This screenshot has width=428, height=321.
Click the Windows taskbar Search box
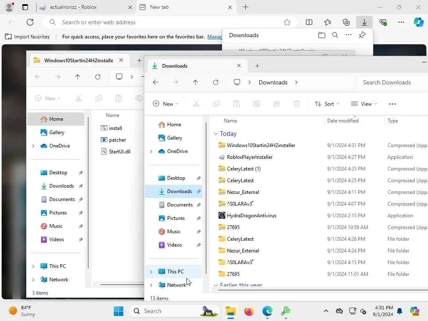coord(175,311)
